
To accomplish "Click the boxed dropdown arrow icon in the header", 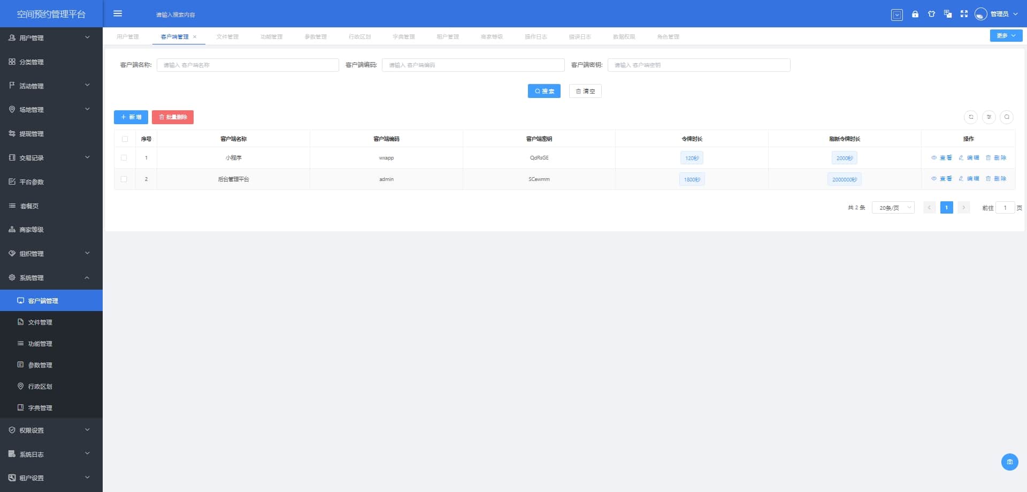I will point(897,15).
